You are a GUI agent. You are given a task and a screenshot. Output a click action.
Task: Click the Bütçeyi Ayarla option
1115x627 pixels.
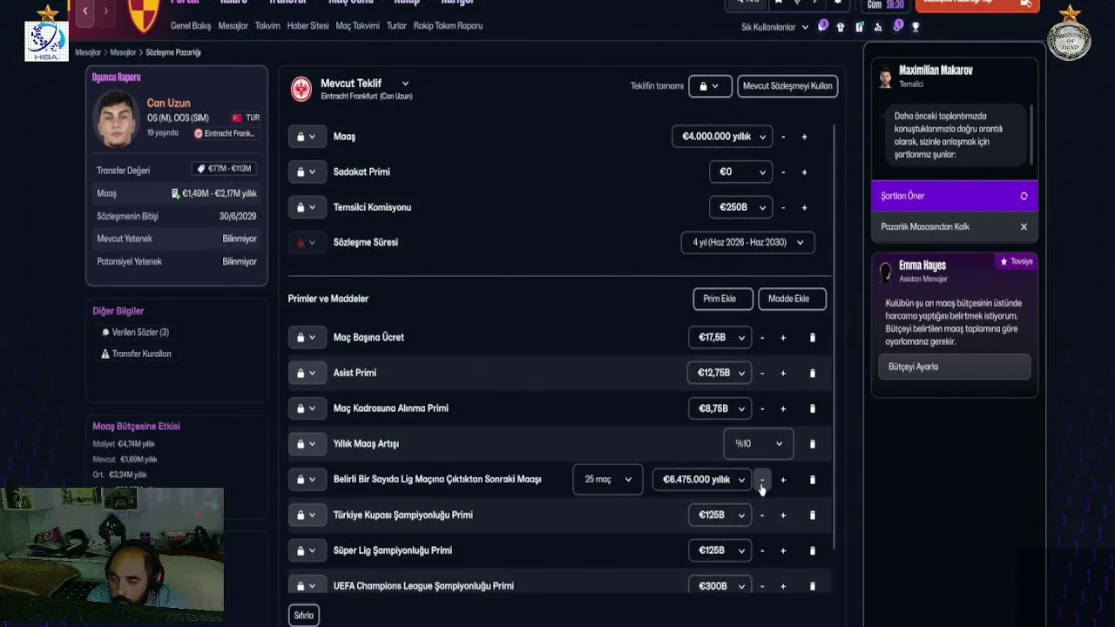click(x=954, y=367)
